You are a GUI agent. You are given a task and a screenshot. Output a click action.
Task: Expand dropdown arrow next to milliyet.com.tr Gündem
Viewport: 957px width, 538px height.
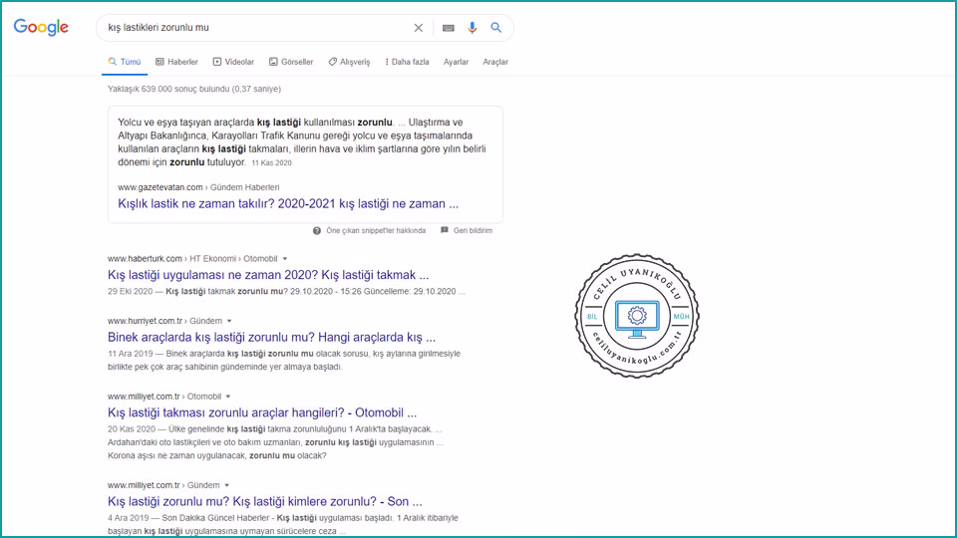tap(227, 485)
